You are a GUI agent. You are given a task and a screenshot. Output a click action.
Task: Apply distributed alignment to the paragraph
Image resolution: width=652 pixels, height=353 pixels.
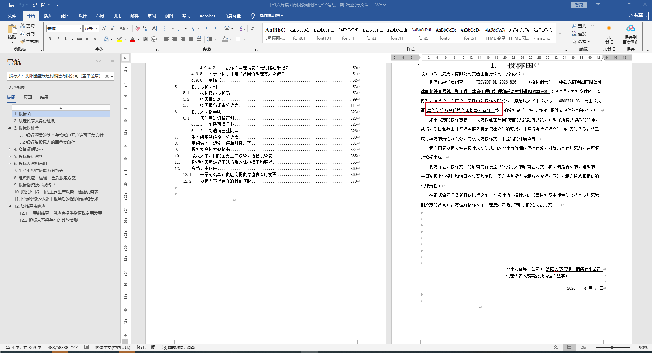point(199,39)
